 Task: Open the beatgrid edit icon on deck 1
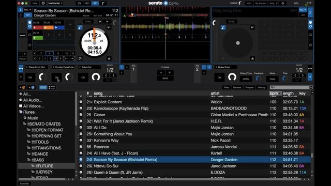[x=109, y=27]
